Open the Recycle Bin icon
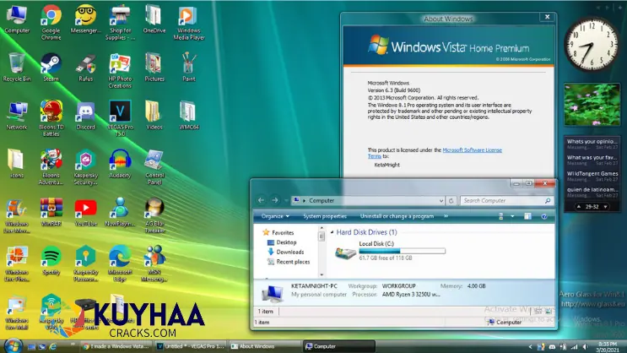The image size is (627, 353). [17, 64]
